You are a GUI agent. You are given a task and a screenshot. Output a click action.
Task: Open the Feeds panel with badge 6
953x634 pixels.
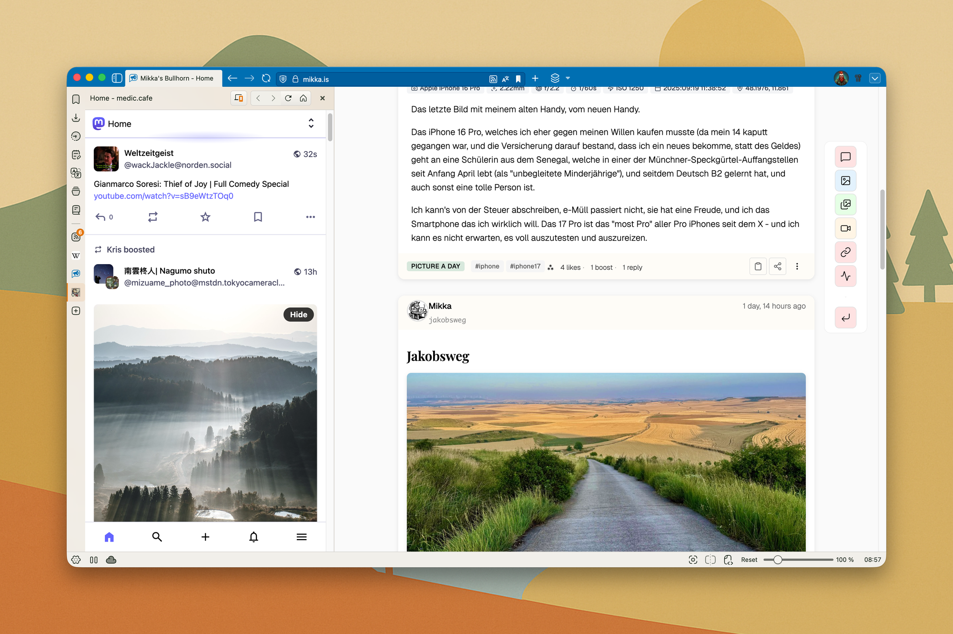point(76,236)
